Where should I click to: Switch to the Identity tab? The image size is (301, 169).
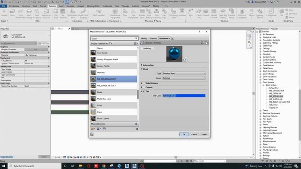pos(144,38)
